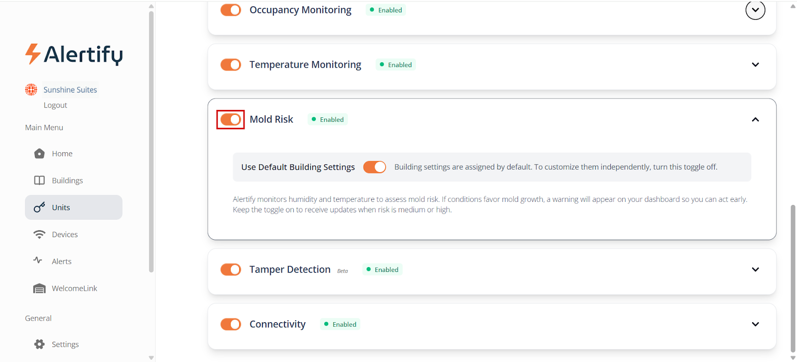Go to the Devices page
797x362 pixels.
tap(65, 235)
